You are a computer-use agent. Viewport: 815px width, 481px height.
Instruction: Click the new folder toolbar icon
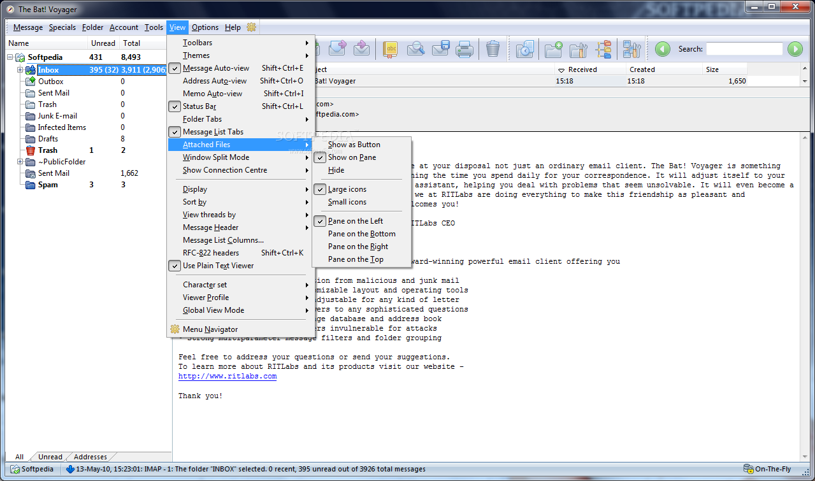tap(553, 48)
